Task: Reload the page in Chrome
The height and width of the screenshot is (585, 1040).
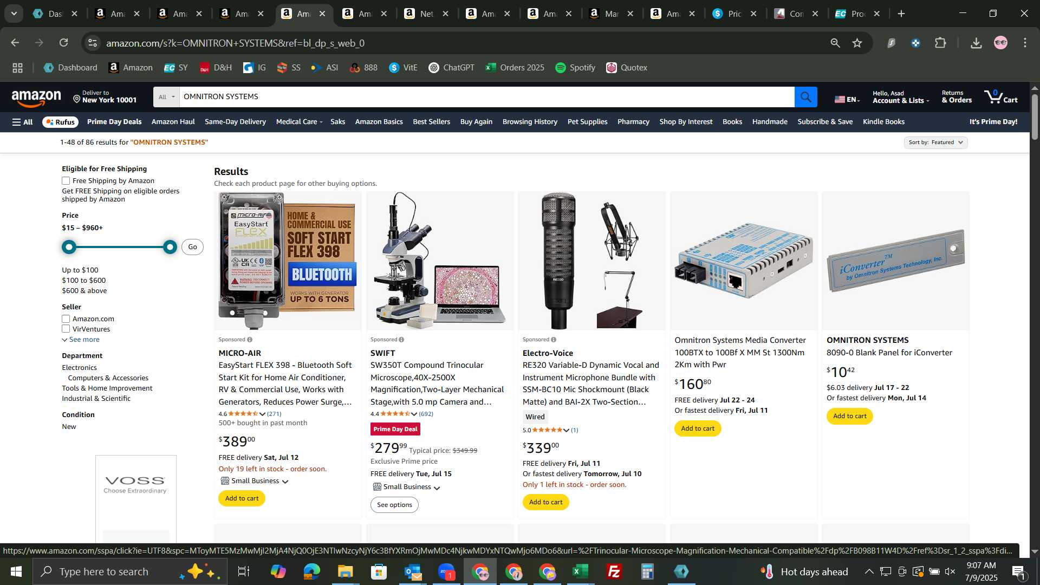Action: [64, 43]
